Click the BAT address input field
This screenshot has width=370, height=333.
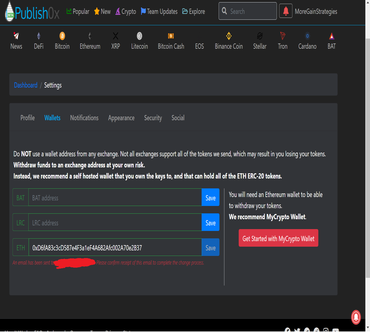(115, 197)
